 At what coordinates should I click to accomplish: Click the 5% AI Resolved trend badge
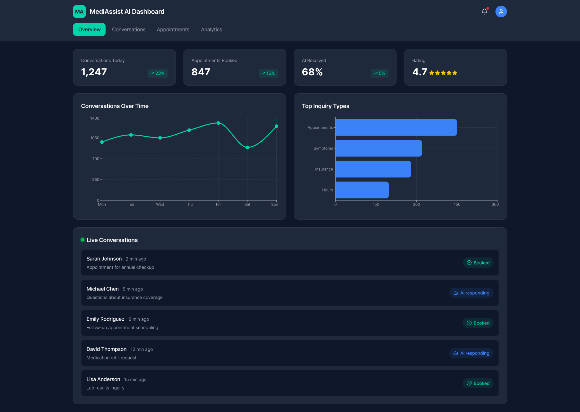tap(379, 73)
